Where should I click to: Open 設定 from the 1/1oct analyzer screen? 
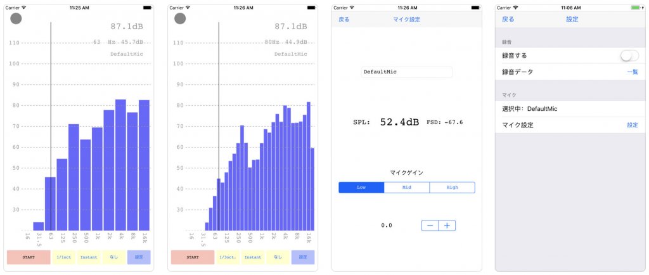139,257
